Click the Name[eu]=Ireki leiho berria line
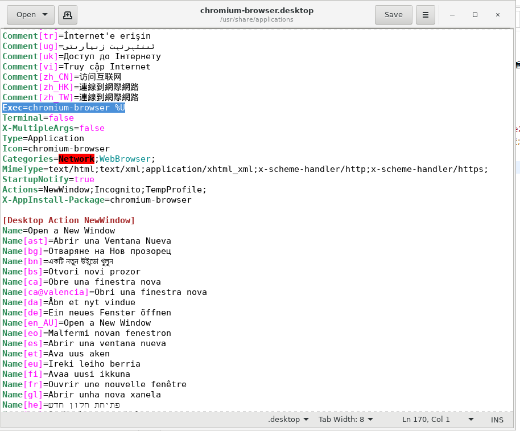The width and height of the screenshot is (520, 431). [71, 364]
